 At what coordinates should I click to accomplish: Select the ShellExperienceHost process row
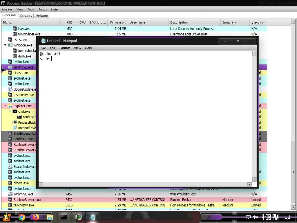[19, 133]
